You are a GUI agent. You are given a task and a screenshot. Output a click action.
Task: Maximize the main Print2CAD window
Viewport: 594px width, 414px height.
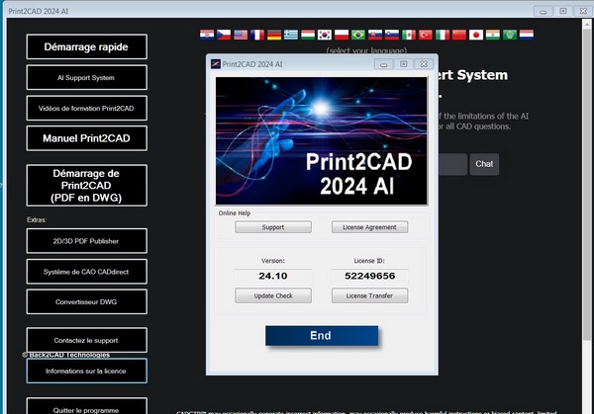[x=563, y=11]
